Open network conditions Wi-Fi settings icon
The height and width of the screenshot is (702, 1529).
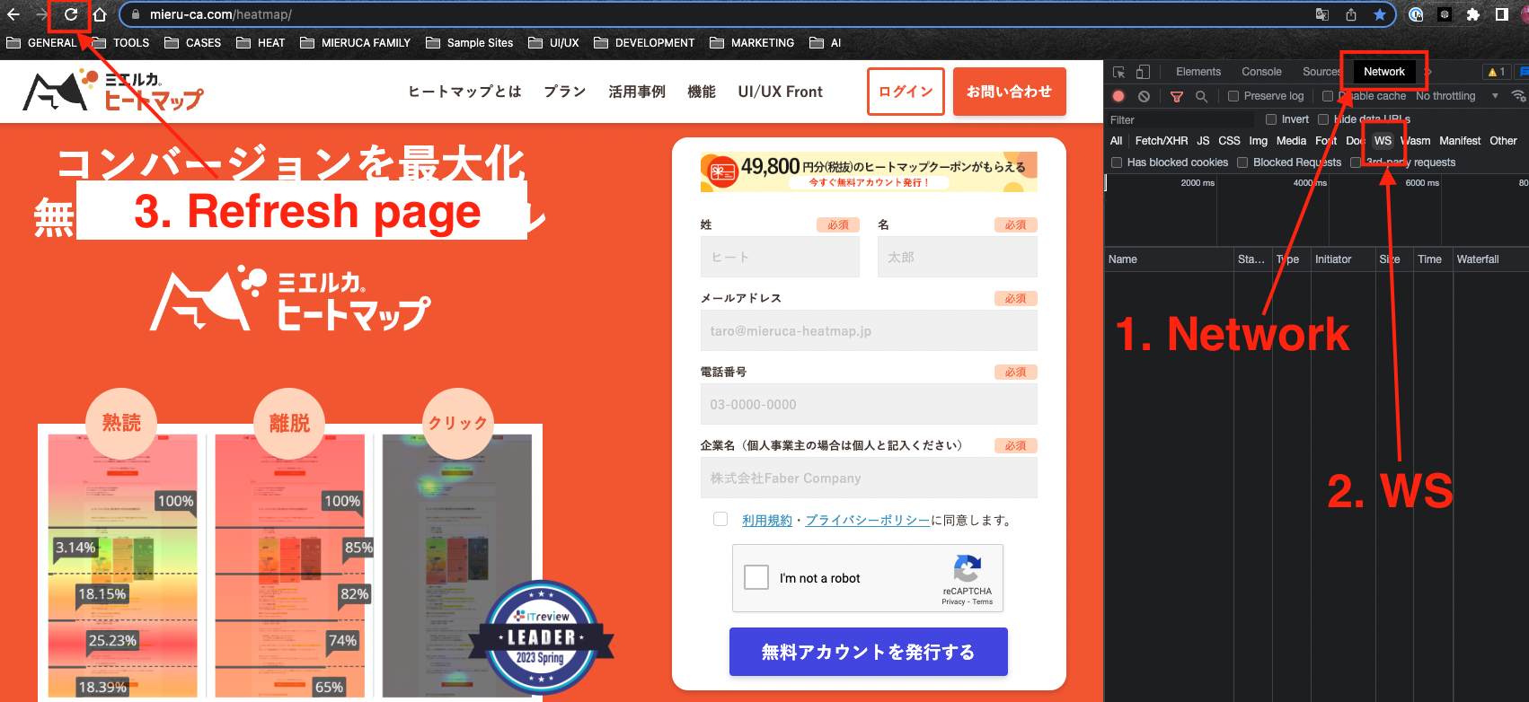(x=1518, y=96)
